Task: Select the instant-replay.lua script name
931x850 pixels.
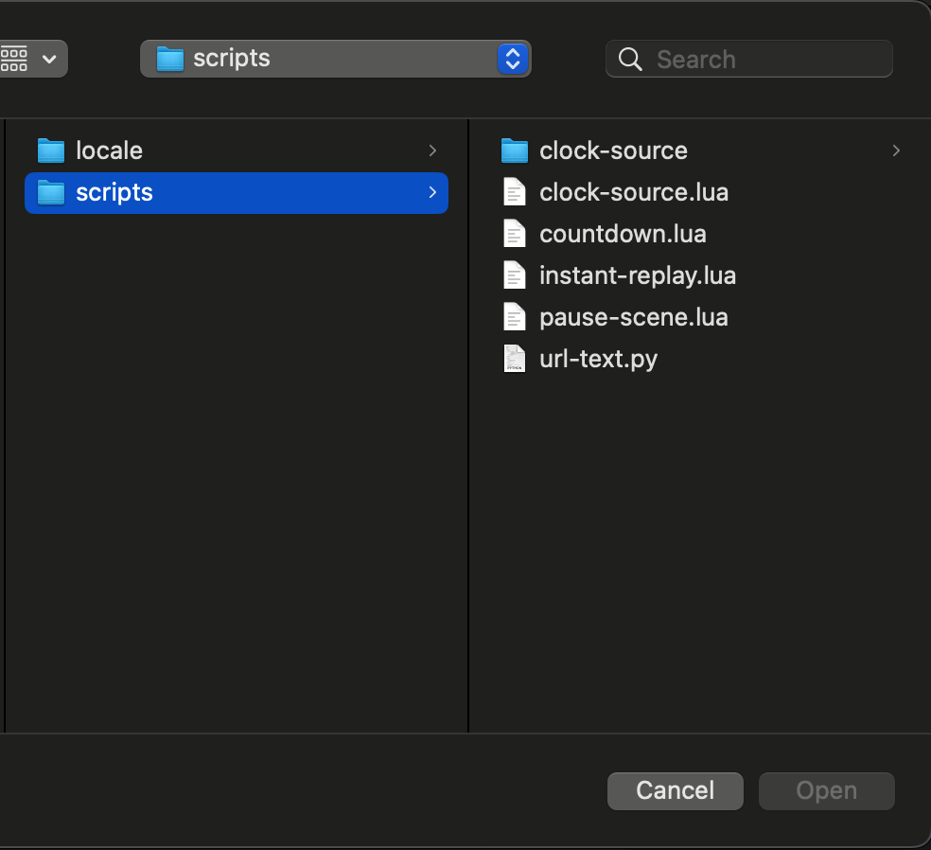Action: coord(637,275)
